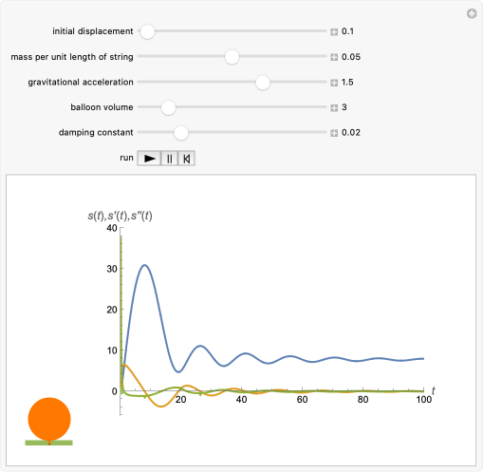Click the initial displacement slider thumb
The image size is (483, 473).
147,31
